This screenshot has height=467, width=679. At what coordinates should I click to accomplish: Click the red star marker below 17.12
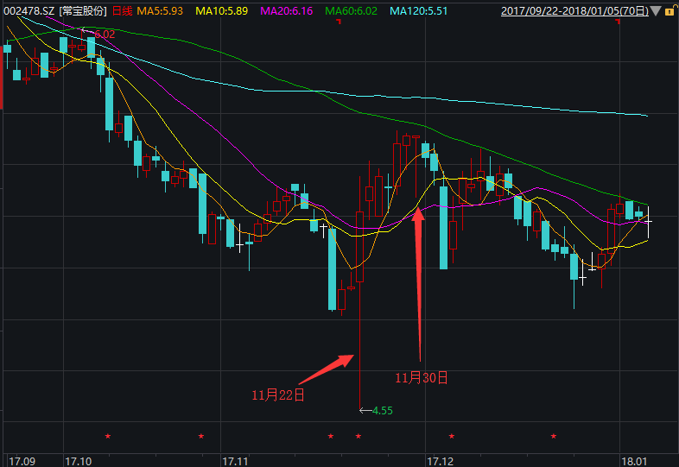[452, 436]
